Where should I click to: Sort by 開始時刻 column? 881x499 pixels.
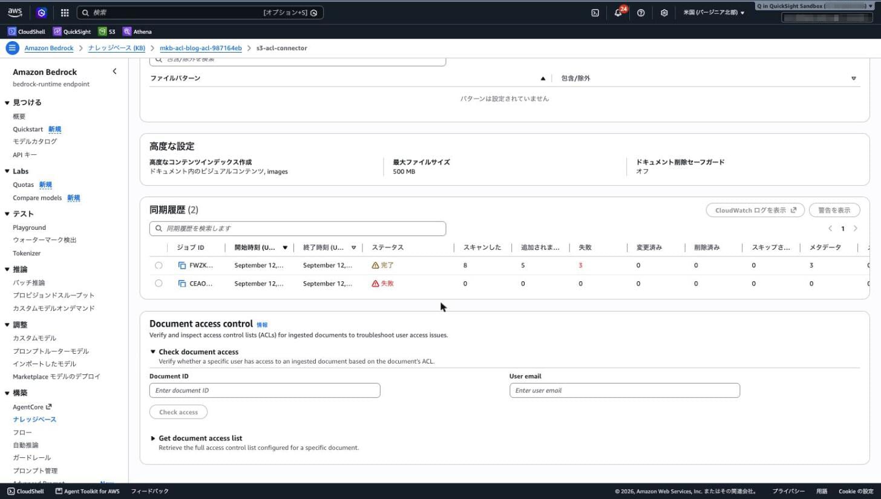click(x=285, y=247)
